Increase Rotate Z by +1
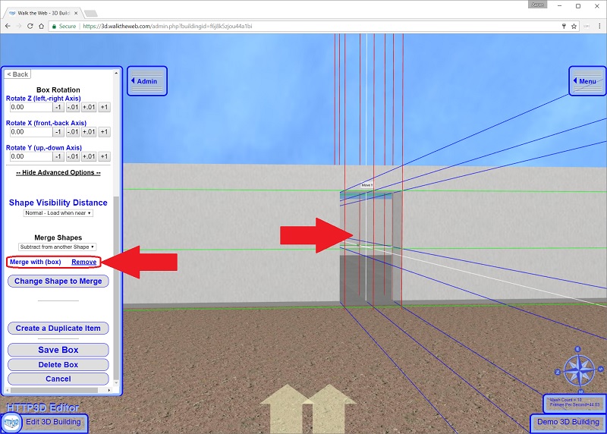This screenshot has width=607, height=434. (x=104, y=107)
